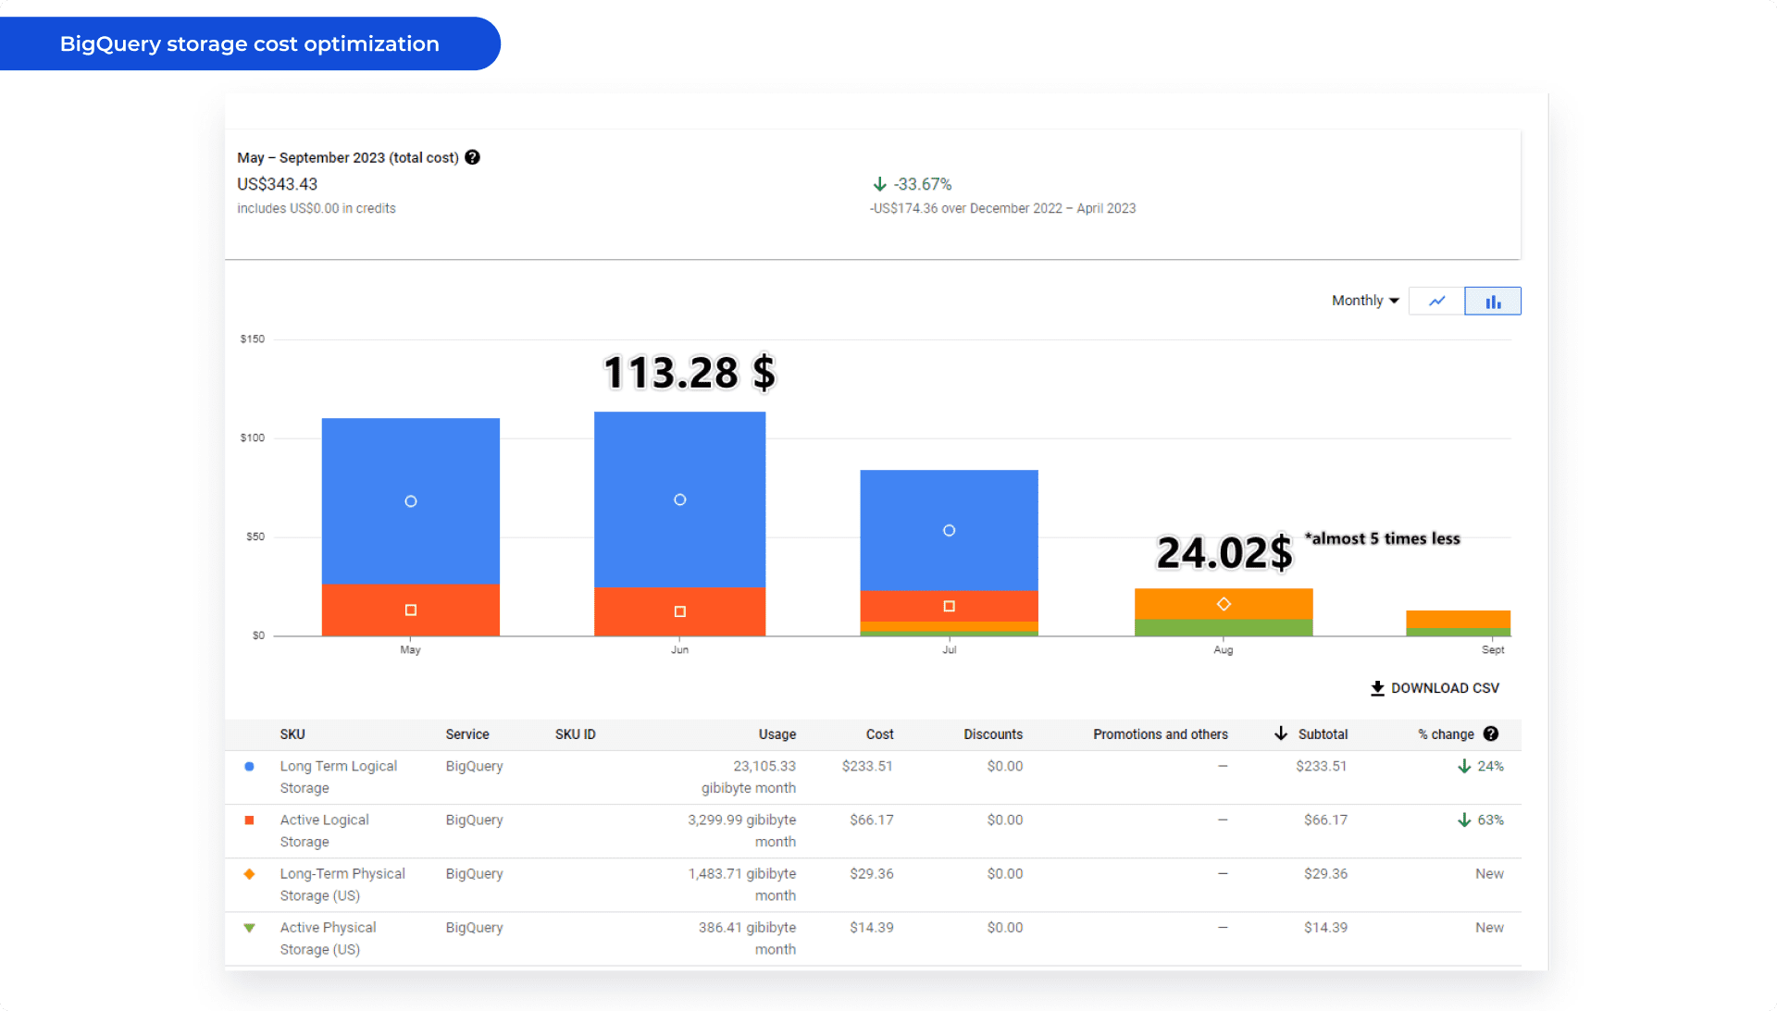Sort table by Subtotal column header

(1323, 734)
